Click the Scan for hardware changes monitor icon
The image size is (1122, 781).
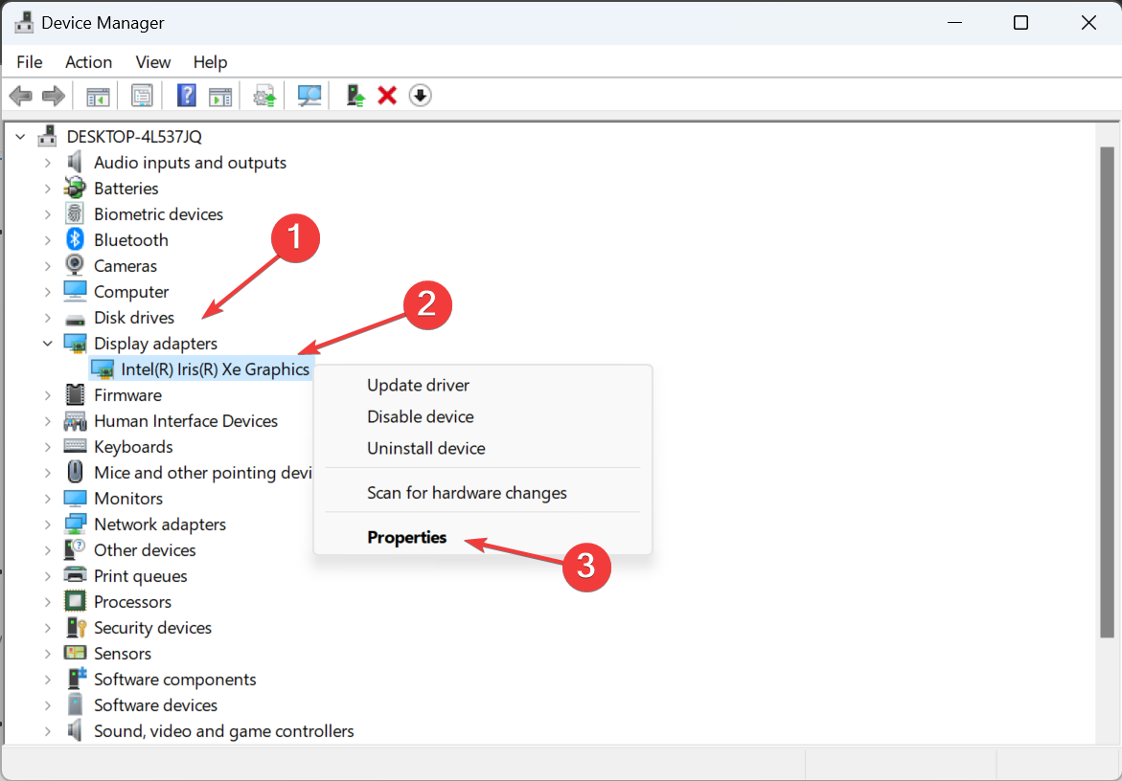point(309,95)
